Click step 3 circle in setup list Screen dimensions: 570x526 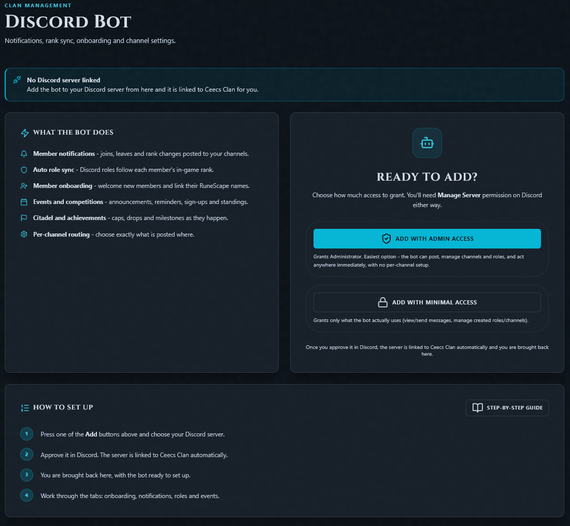pos(26,475)
